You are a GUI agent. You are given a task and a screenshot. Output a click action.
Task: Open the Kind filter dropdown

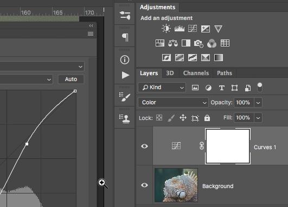click(162, 88)
